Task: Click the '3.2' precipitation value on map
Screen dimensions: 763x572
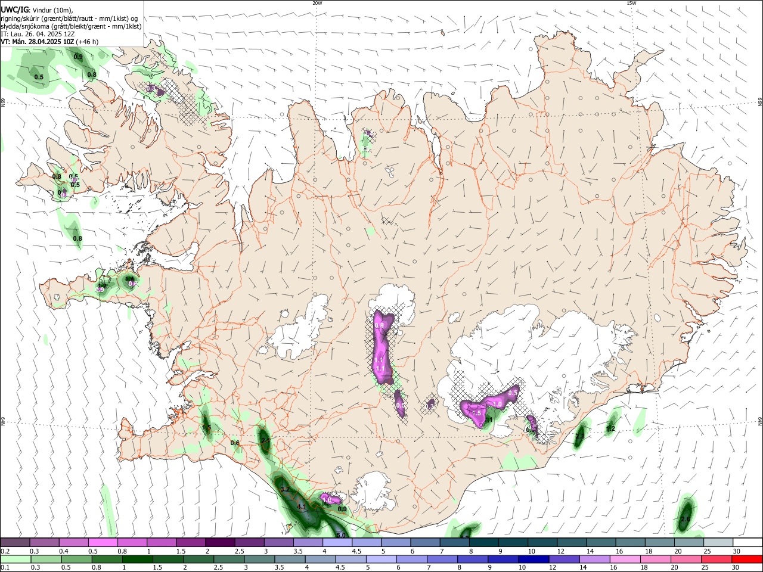Action: click(285, 490)
